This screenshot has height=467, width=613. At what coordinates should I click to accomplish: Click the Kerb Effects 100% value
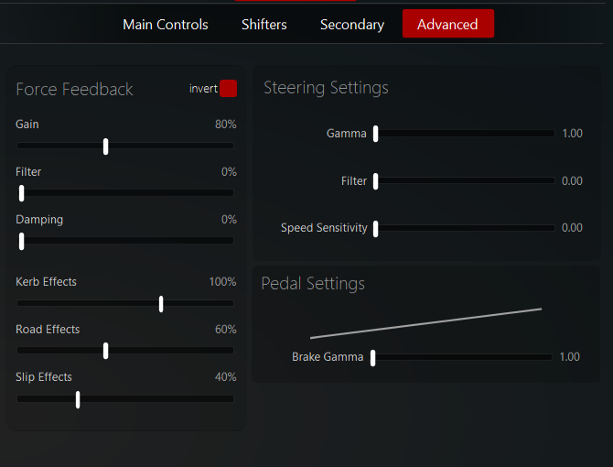tap(222, 282)
